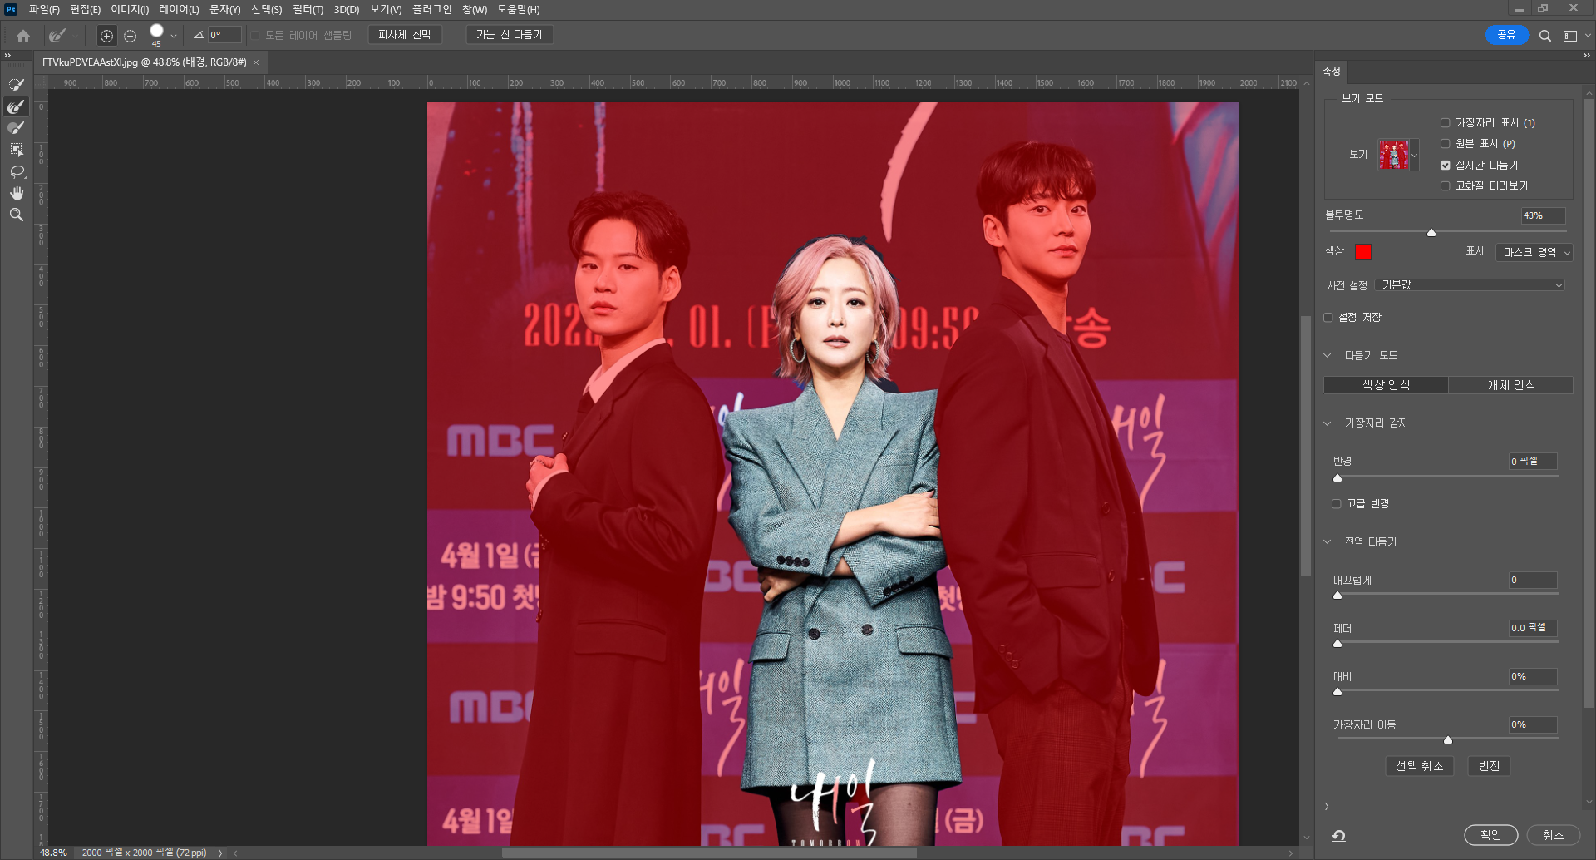Open the Search magnifier icon
Viewport: 1596px width, 860px height.
pyautogui.click(x=1544, y=36)
